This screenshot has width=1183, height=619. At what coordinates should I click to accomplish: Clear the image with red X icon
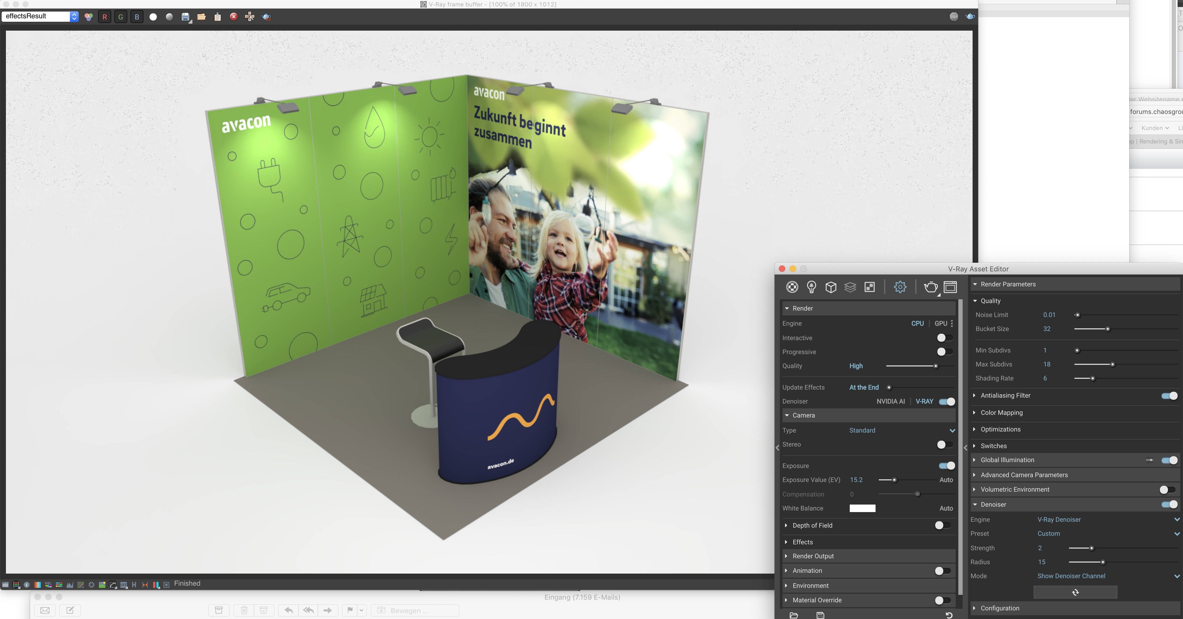pyautogui.click(x=234, y=17)
